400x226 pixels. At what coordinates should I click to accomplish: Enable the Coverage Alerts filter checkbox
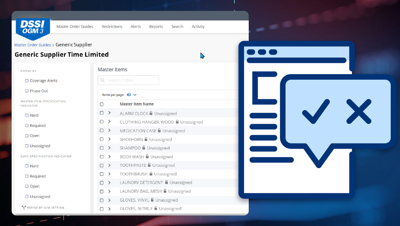tap(27, 81)
